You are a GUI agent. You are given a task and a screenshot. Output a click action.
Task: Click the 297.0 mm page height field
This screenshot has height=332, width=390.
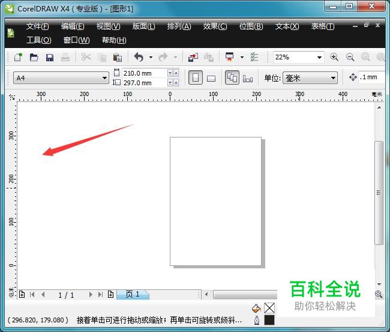[145, 83]
